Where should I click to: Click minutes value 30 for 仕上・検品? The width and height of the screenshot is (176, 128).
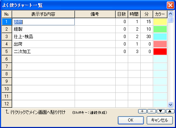point(147,37)
